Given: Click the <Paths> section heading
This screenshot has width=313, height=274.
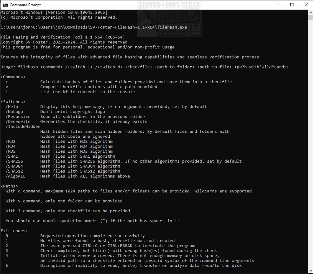Looking at the screenshot, I should click(x=9, y=186).
